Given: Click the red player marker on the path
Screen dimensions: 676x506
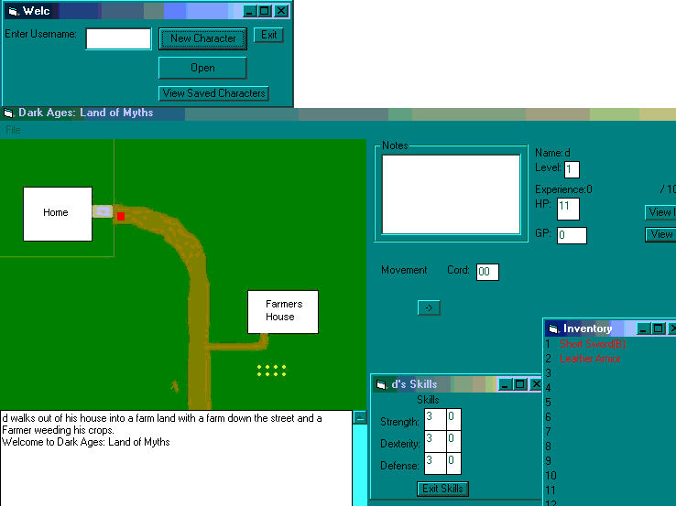Looking at the screenshot, I should (121, 216).
